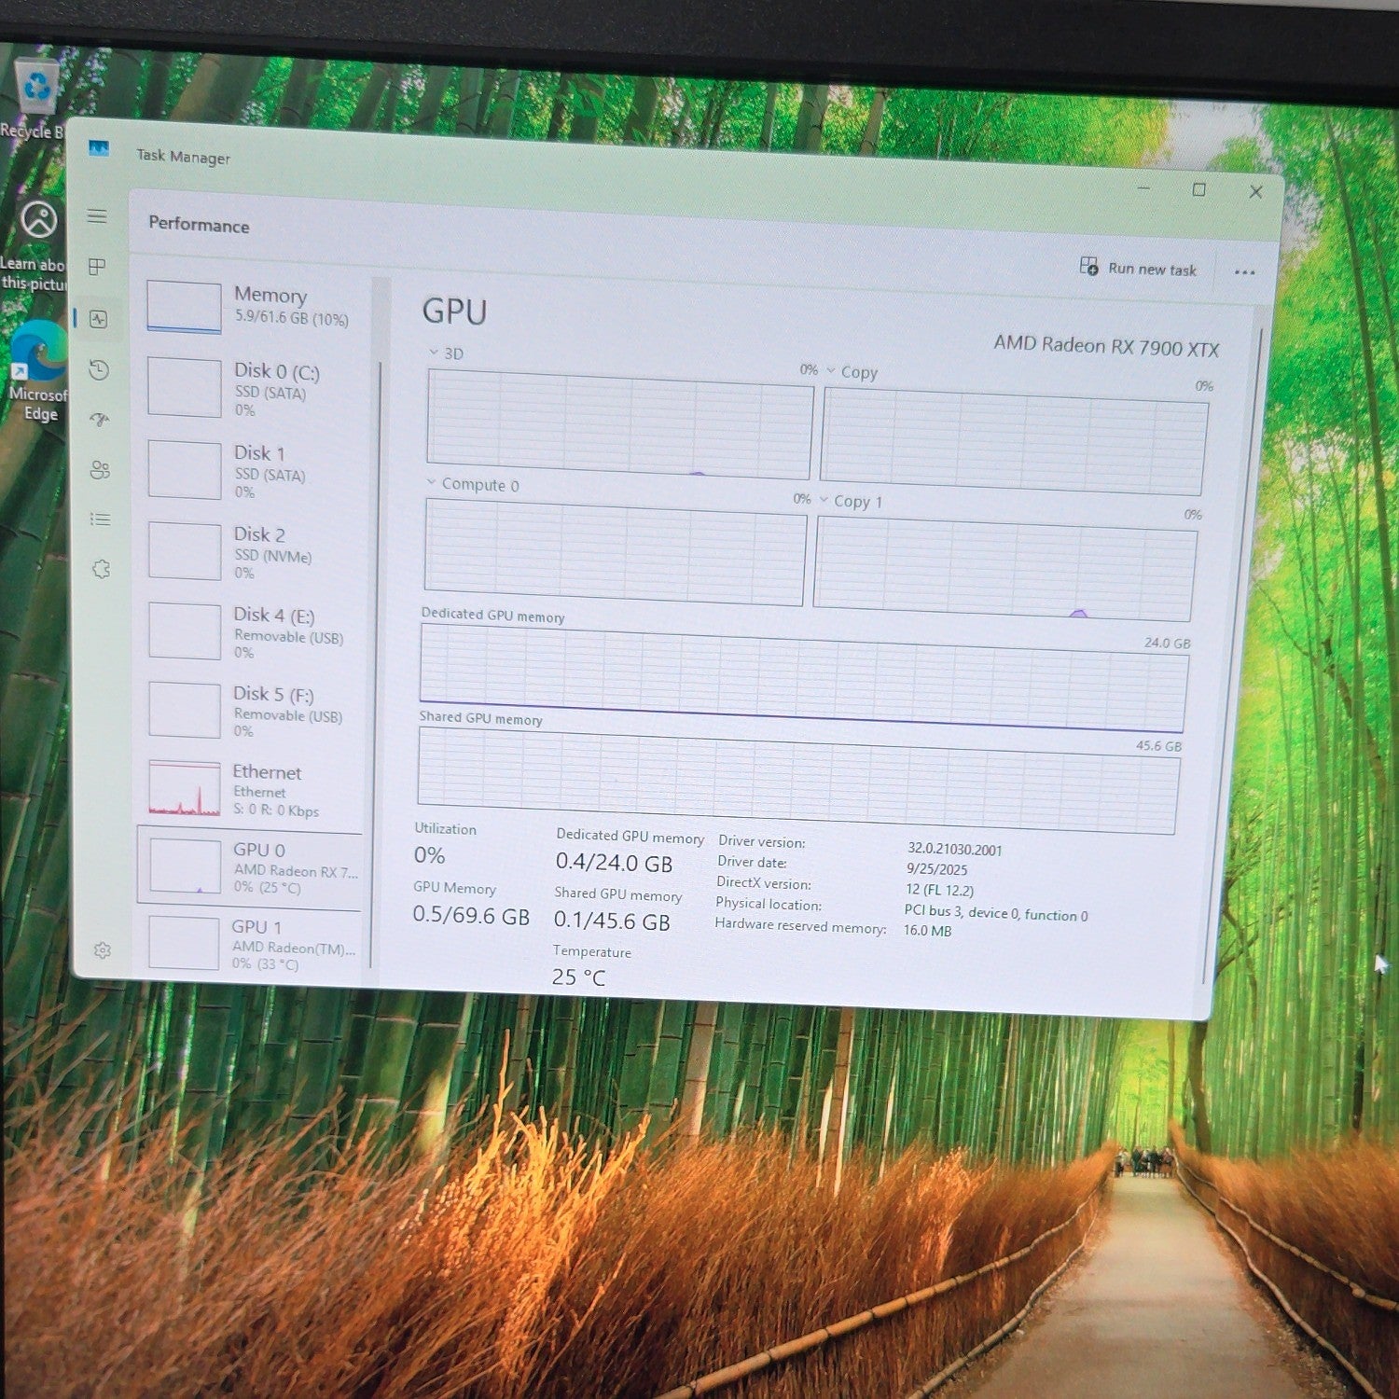Viewport: 1399px width, 1399px height.
Task: Open the Compute 0 engine dropdown
Action: (431, 483)
